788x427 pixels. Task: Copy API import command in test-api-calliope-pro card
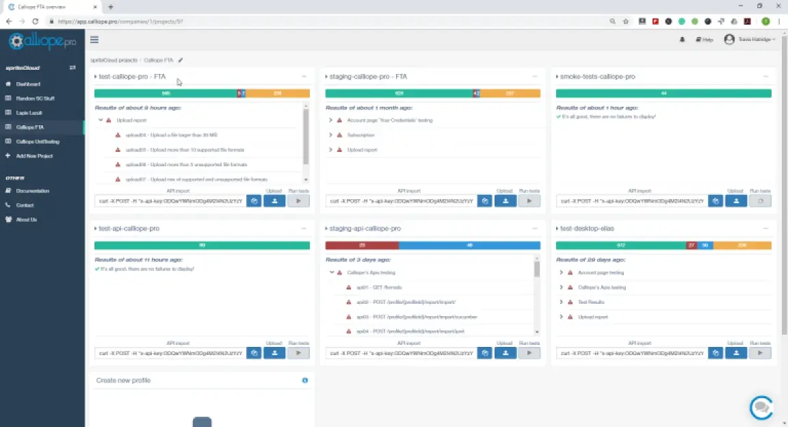tap(254, 353)
